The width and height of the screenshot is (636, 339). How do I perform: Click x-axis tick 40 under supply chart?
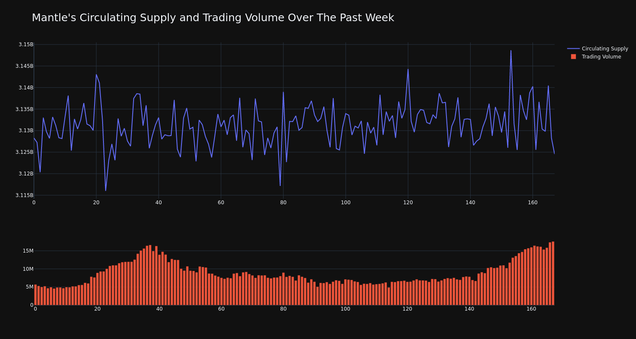pos(159,203)
